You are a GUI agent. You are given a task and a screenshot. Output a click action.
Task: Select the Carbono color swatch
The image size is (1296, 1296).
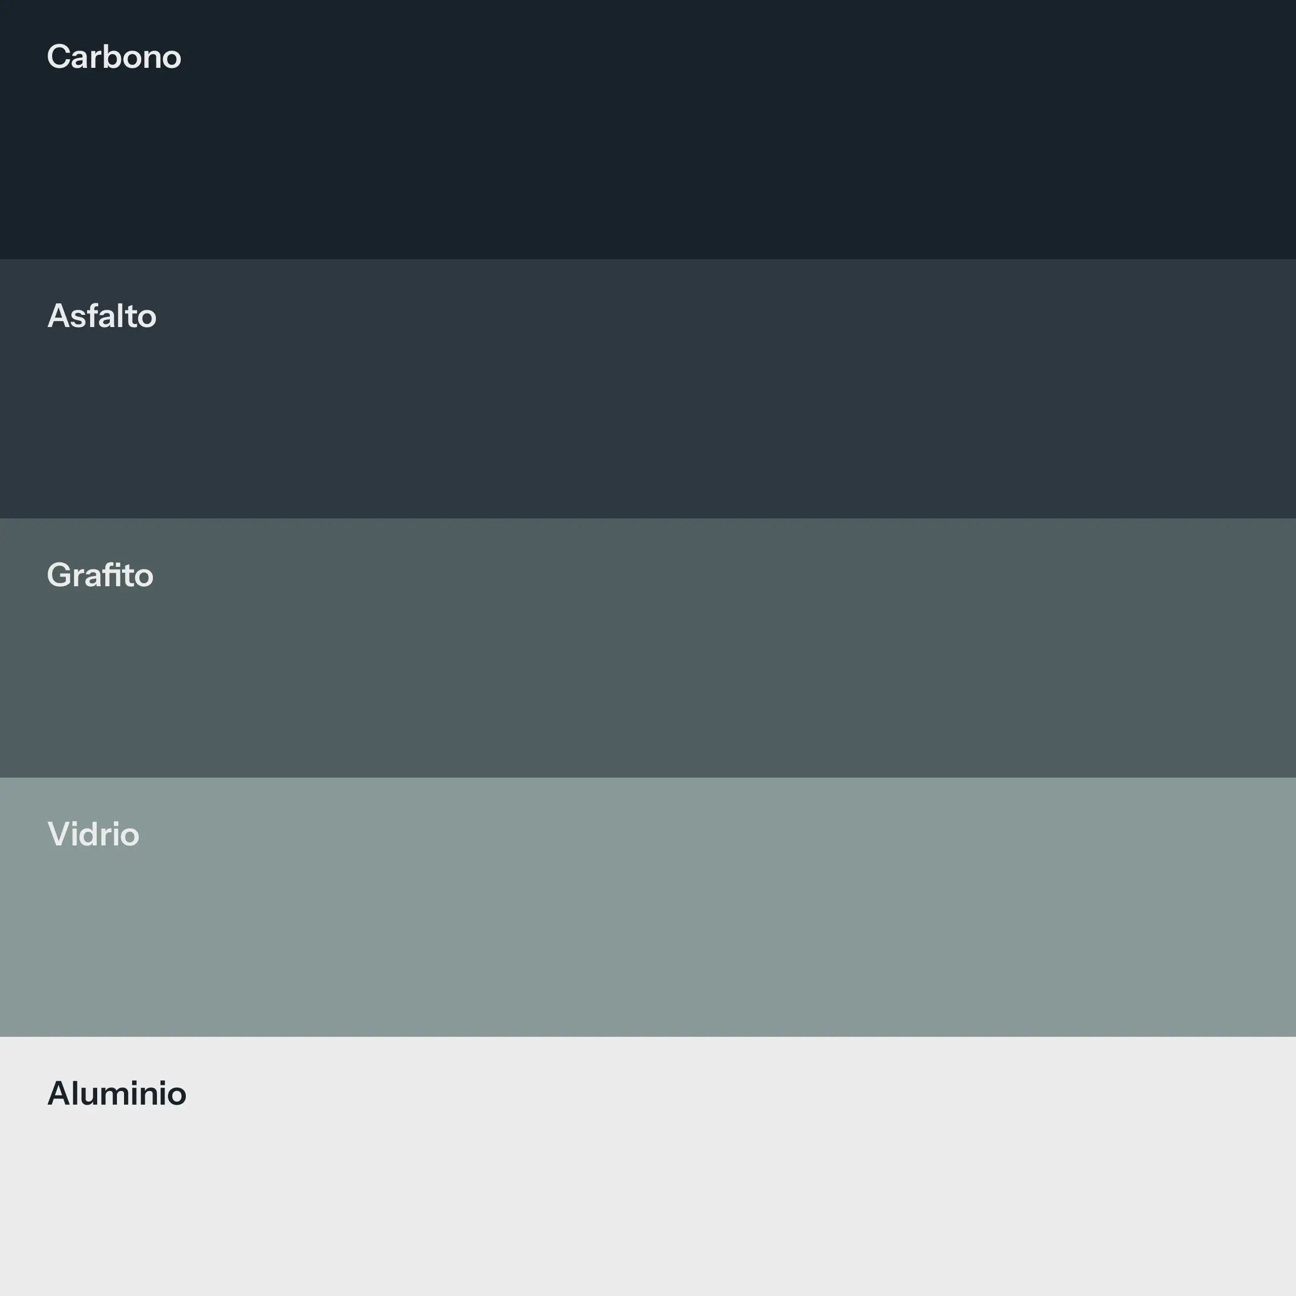coord(648,130)
